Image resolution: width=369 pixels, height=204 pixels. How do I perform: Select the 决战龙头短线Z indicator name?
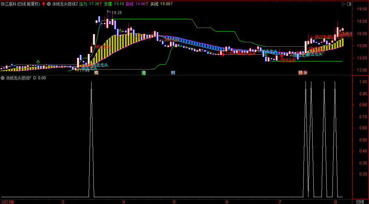coord(65,4)
